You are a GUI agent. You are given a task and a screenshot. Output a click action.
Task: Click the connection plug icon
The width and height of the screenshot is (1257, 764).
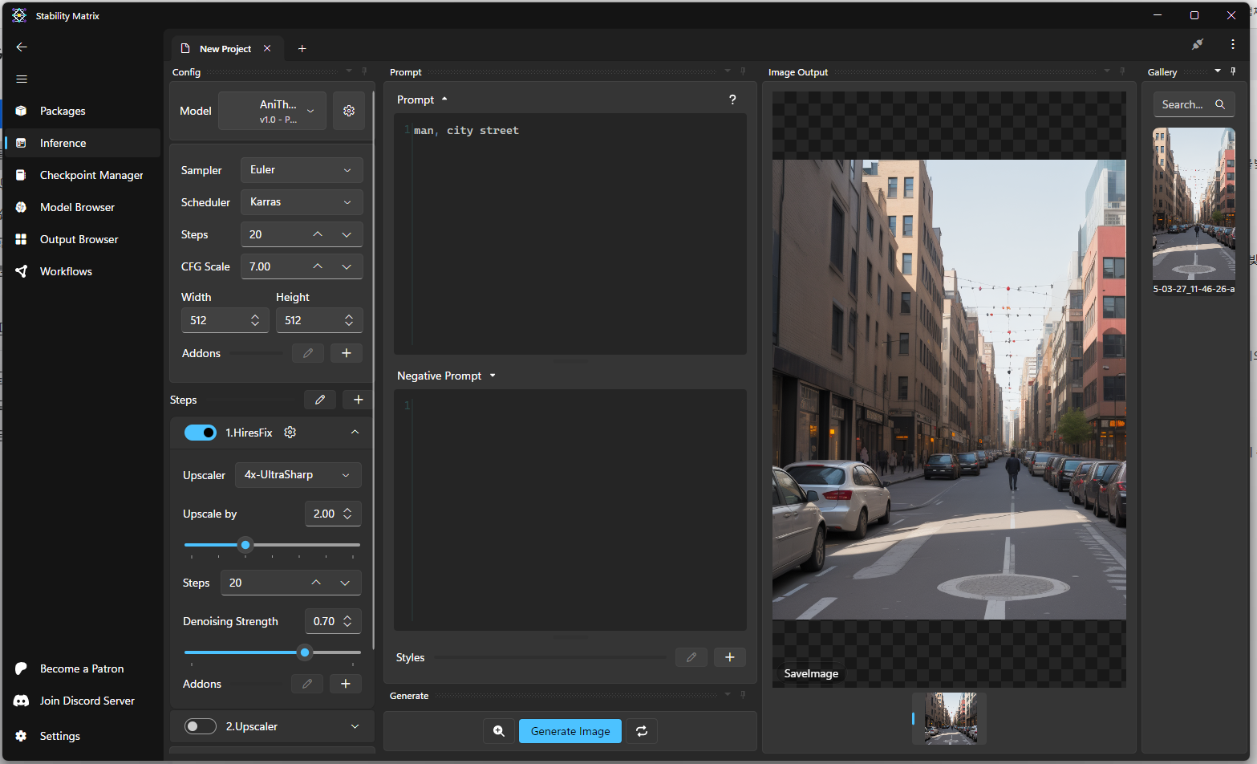(1198, 45)
